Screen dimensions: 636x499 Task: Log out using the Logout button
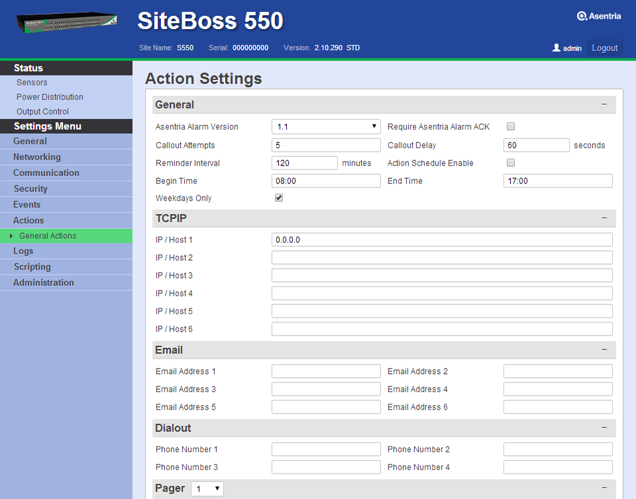point(605,48)
